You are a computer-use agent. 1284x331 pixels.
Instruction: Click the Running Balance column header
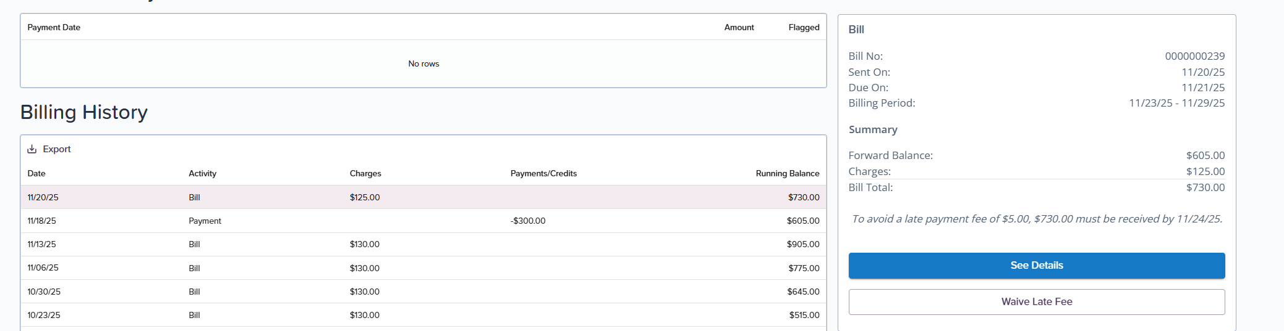[787, 174]
